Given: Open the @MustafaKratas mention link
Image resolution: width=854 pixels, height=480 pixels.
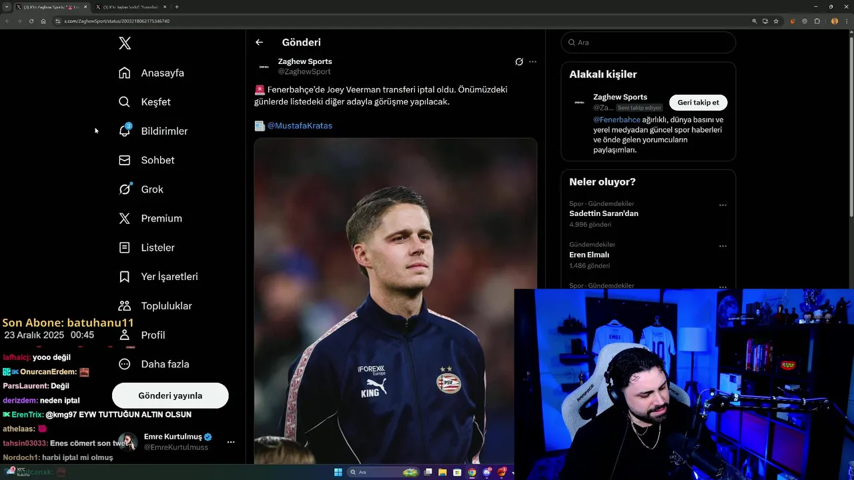Looking at the screenshot, I should click(300, 125).
